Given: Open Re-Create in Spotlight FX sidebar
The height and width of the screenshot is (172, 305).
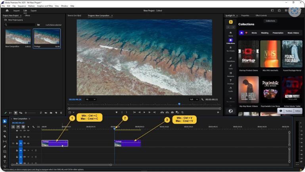Looking at the screenshot, I should tap(231, 49).
